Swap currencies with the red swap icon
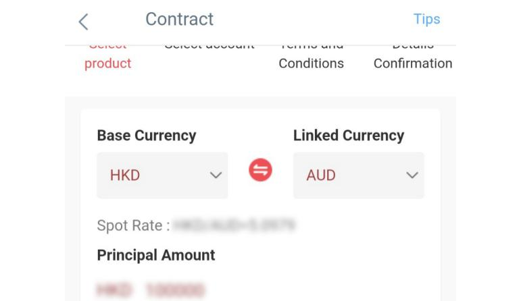The height and width of the screenshot is (301, 521). (260, 170)
